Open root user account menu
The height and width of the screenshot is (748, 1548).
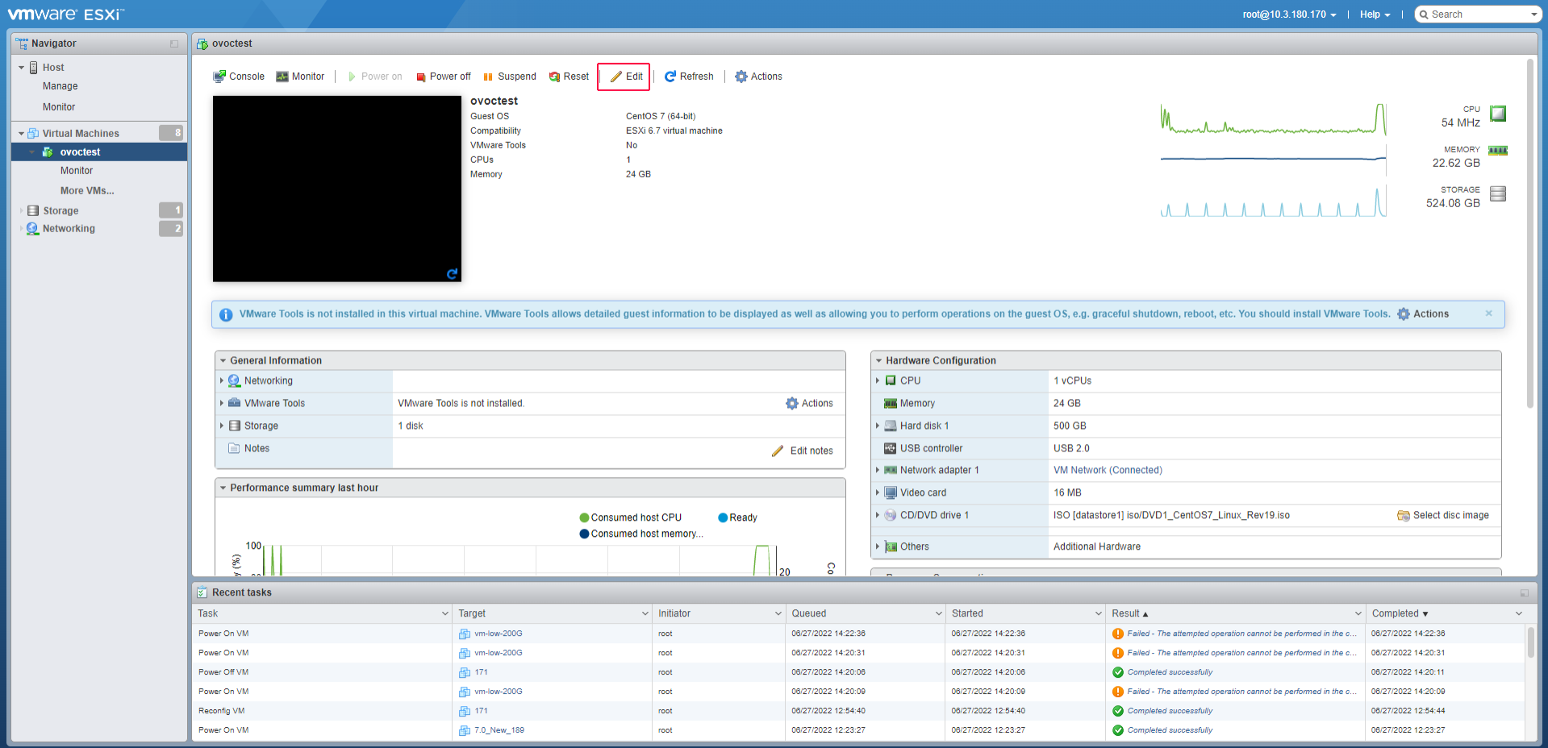[x=1288, y=15]
